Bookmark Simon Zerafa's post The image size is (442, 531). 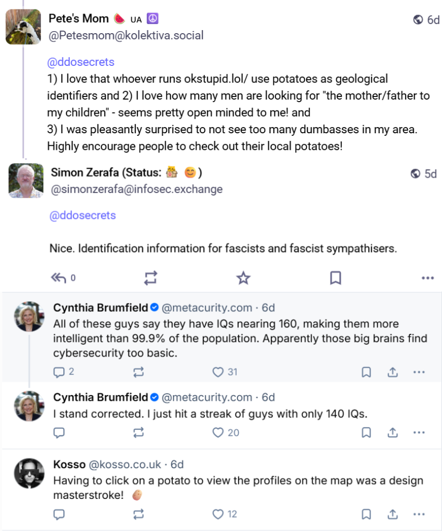pos(334,278)
